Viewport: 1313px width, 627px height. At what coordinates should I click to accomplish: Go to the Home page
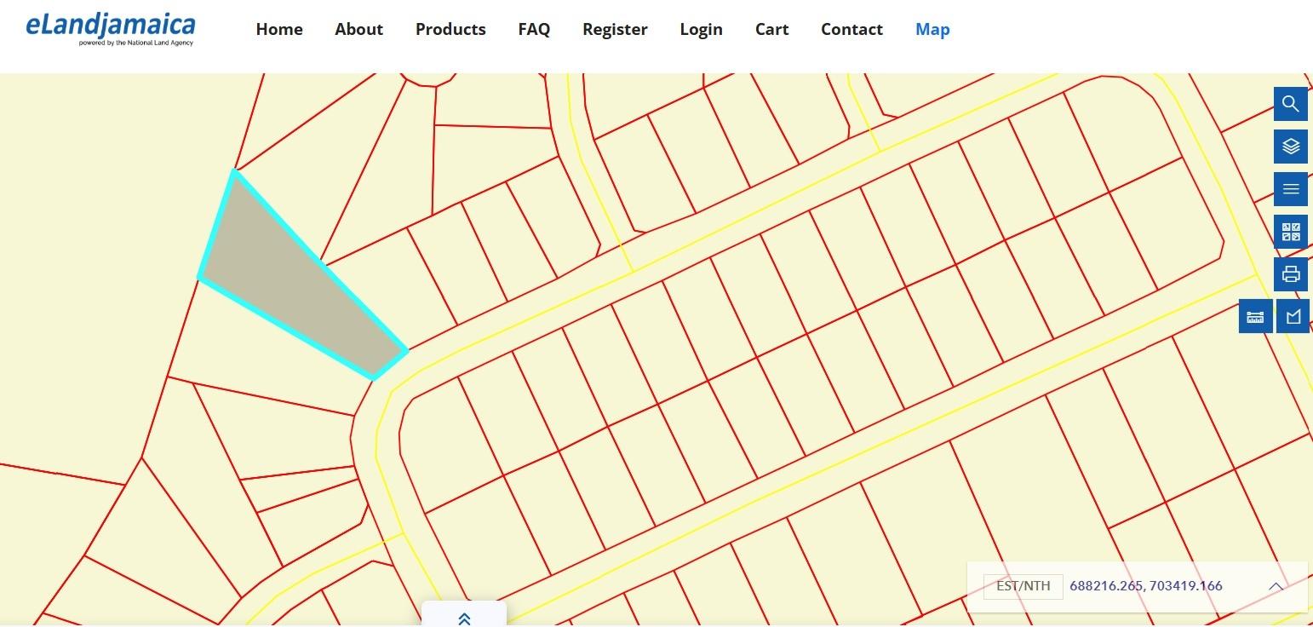click(279, 29)
